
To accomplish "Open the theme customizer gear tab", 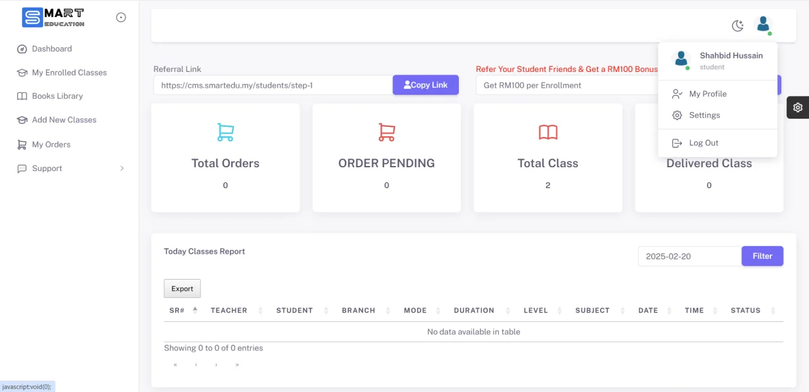I will tap(798, 107).
